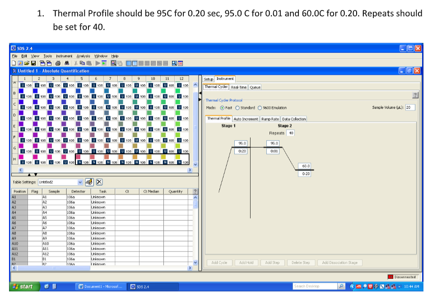Click the binoculars Find icon
This screenshot has height=302, width=437.
67,64
